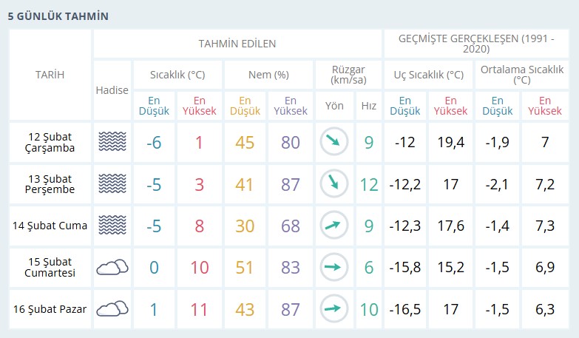The width and height of the screenshot is (579, 338).
Task: Click highest temperature '8' for 14 Şubat
Action: tap(200, 226)
